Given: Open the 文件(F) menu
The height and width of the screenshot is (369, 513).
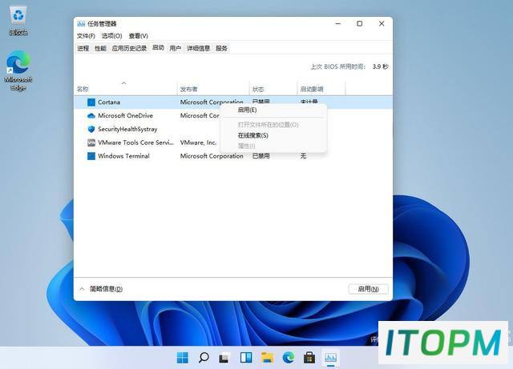Looking at the screenshot, I should (x=86, y=36).
